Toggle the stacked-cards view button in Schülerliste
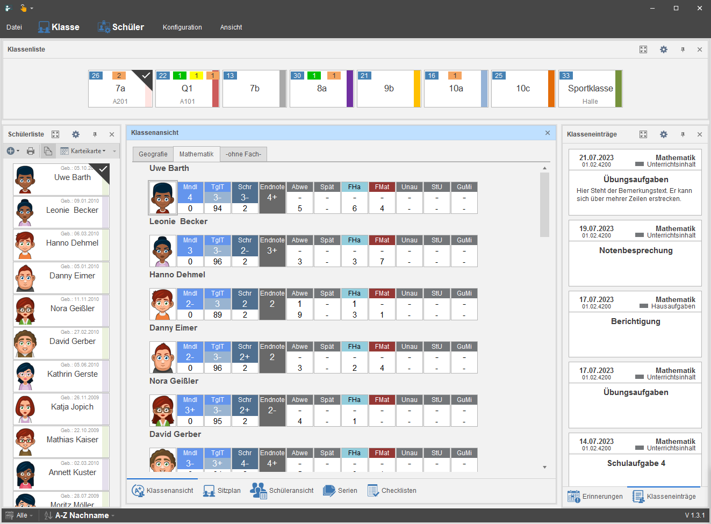Screen dimensions: 711x524 coord(48,151)
